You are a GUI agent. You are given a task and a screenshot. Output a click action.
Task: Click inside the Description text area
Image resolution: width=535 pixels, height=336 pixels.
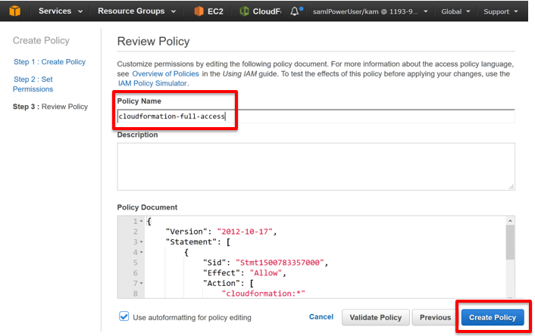click(316, 166)
